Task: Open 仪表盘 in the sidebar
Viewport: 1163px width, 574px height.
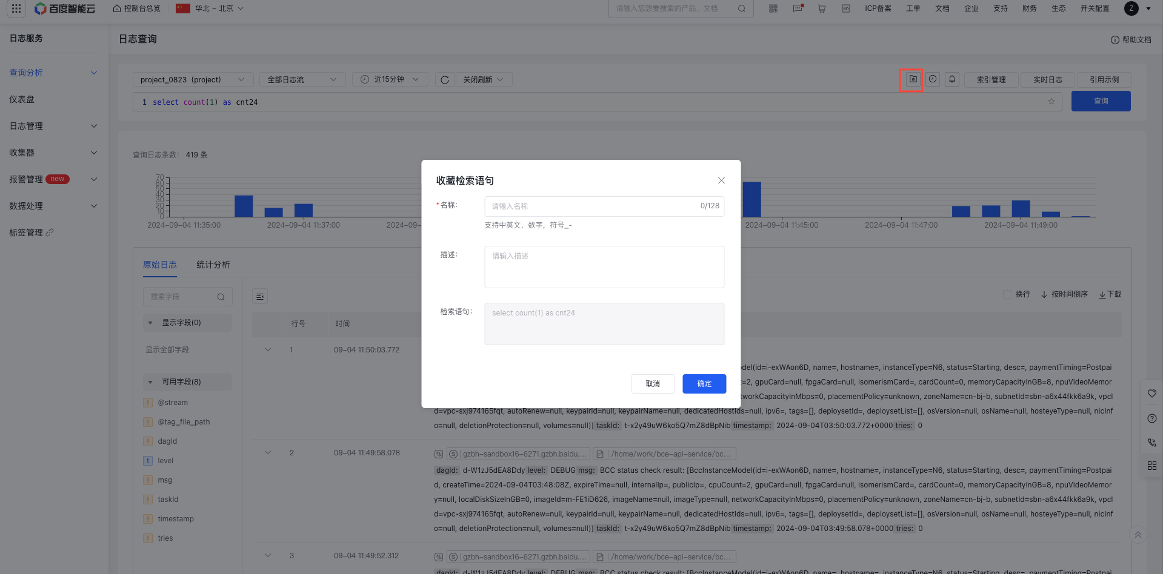Action: pos(22,99)
